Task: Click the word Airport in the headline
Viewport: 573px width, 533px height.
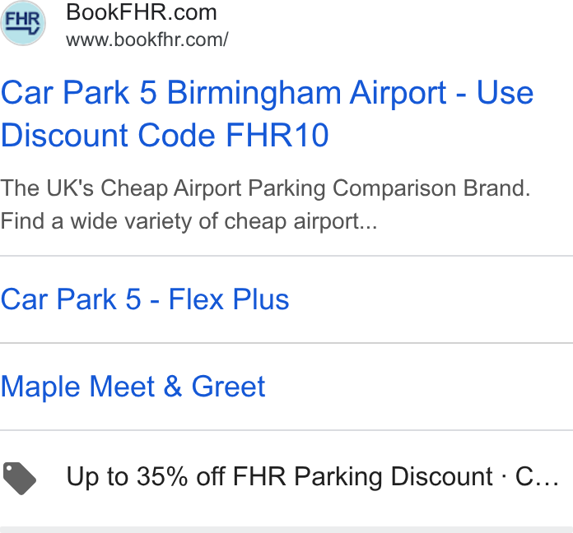Action: click(398, 94)
